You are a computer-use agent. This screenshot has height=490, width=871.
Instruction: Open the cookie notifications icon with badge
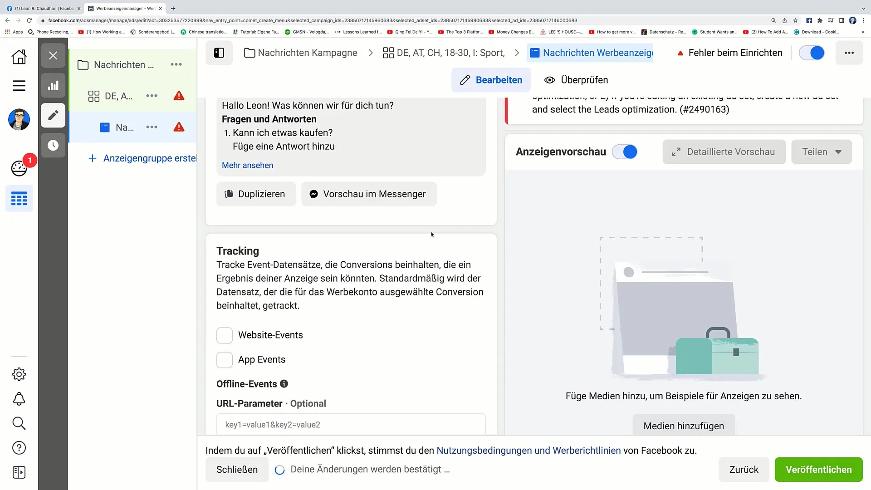click(19, 168)
